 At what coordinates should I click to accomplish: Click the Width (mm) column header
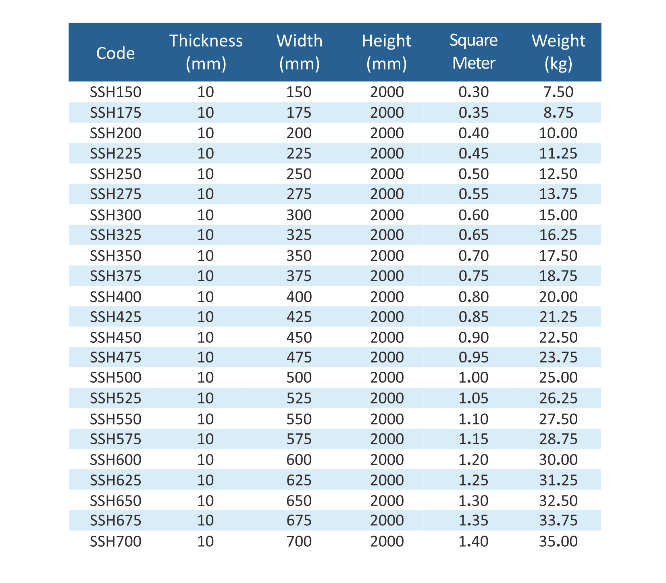click(x=299, y=52)
